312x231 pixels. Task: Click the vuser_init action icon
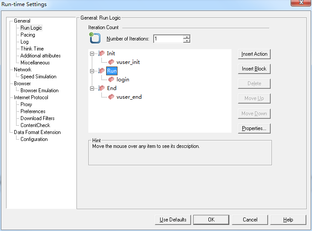pyautogui.click(x=111, y=62)
